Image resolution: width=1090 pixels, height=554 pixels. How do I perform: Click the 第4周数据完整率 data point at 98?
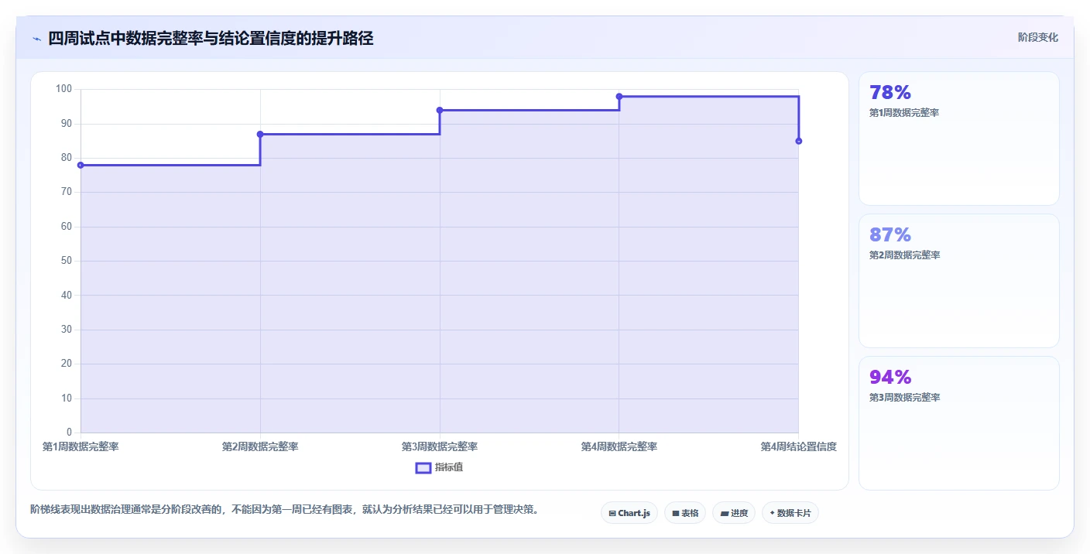coord(619,96)
